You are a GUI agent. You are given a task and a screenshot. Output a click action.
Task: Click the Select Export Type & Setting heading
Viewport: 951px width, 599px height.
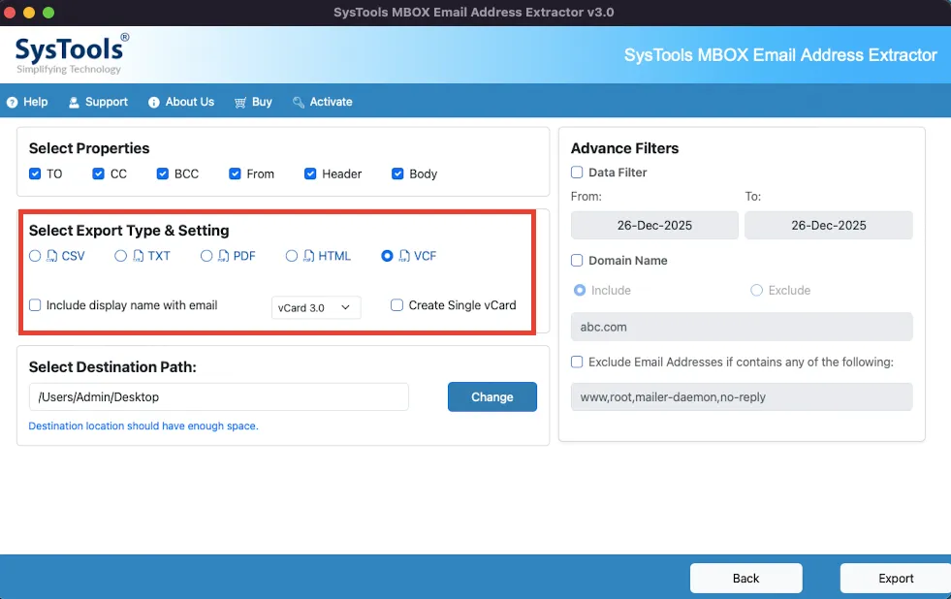[x=129, y=231]
